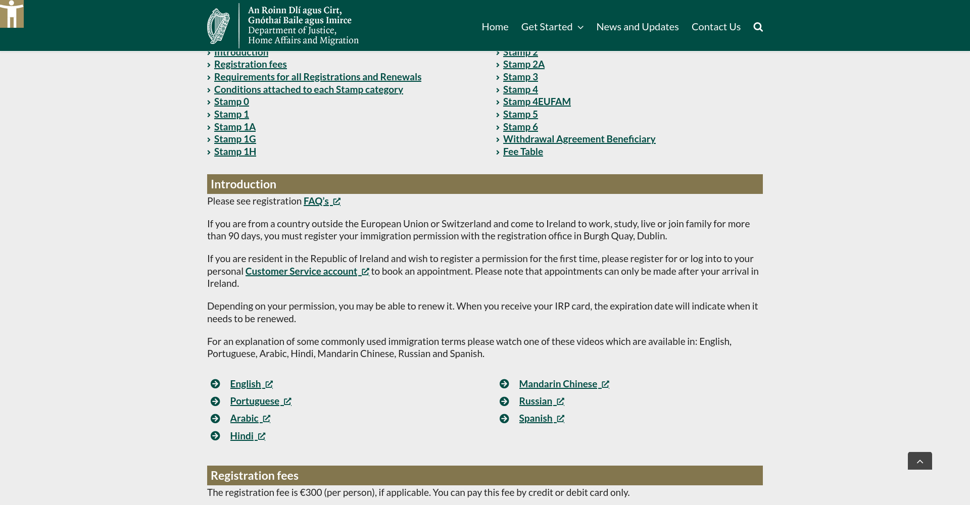This screenshot has width=970, height=505.
Task: Jump to Stamp 4EUFAM section
Action: click(x=537, y=102)
